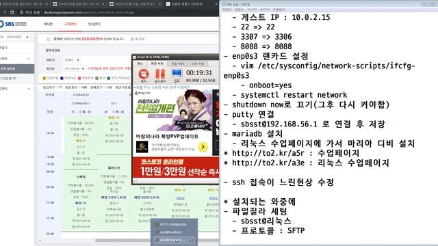The image size is (438, 246).
Task: Click the site info icon beside the address
Action: coord(21,12)
